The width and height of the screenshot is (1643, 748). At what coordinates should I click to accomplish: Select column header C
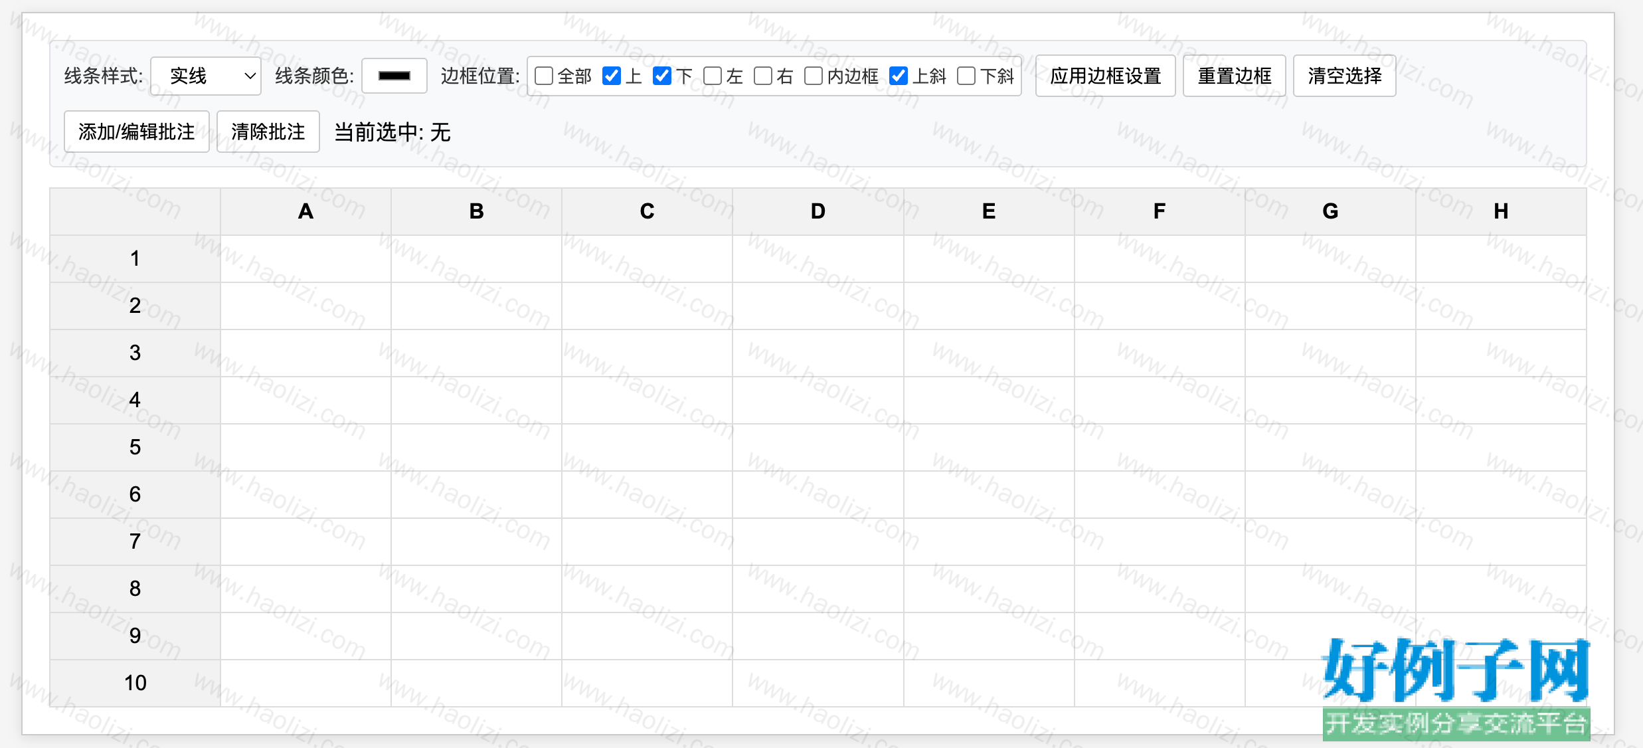648,211
